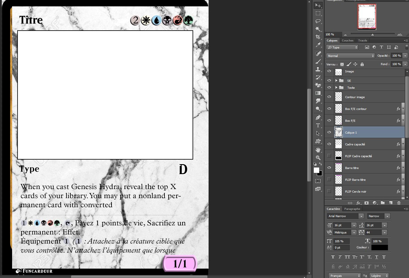This screenshot has height=278, width=409.
Task: Hide the Image layer
Action: [x=329, y=71]
